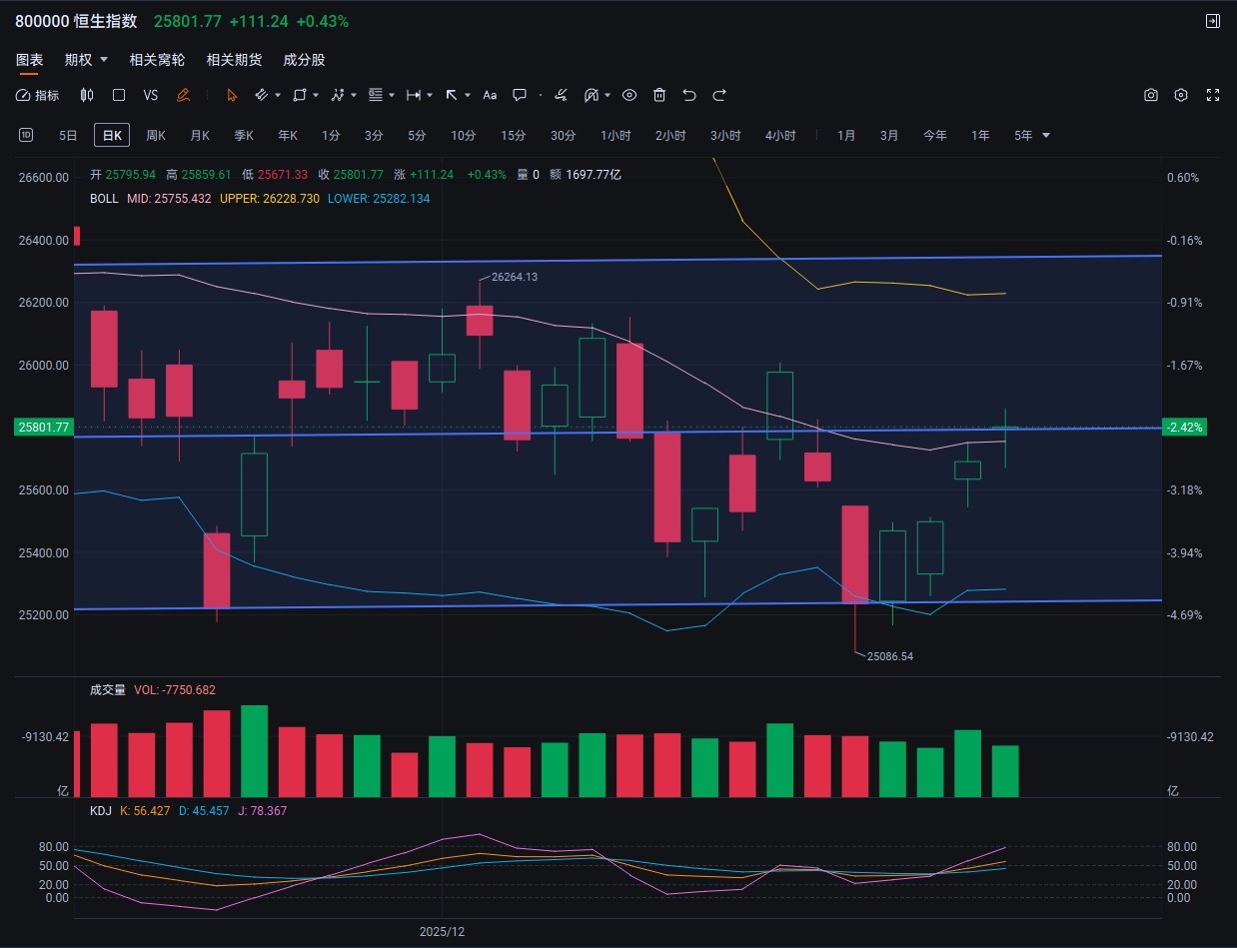
Task: Select the 周K timeframe
Action: click(x=156, y=135)
